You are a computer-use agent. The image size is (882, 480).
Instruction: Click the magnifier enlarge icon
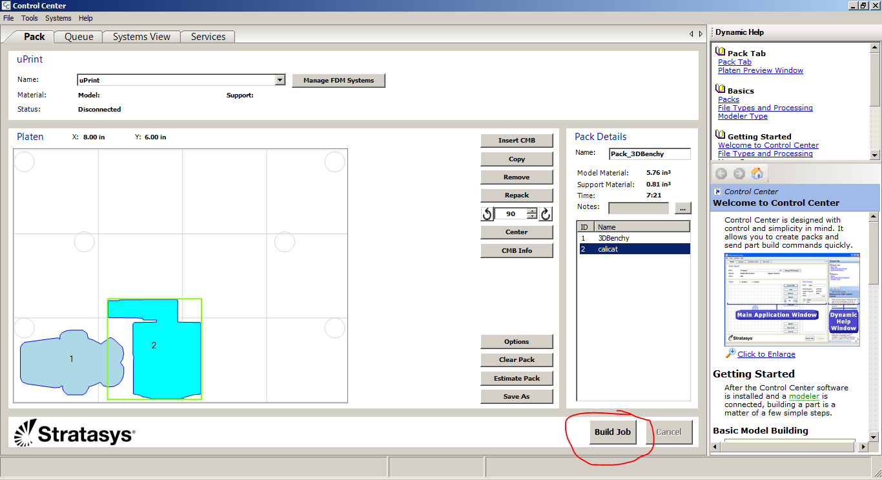coord(730,353)
